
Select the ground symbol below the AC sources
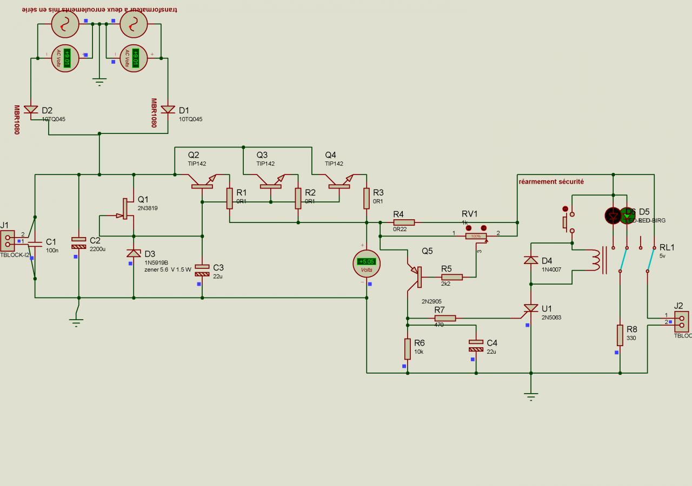coord(99,82)
